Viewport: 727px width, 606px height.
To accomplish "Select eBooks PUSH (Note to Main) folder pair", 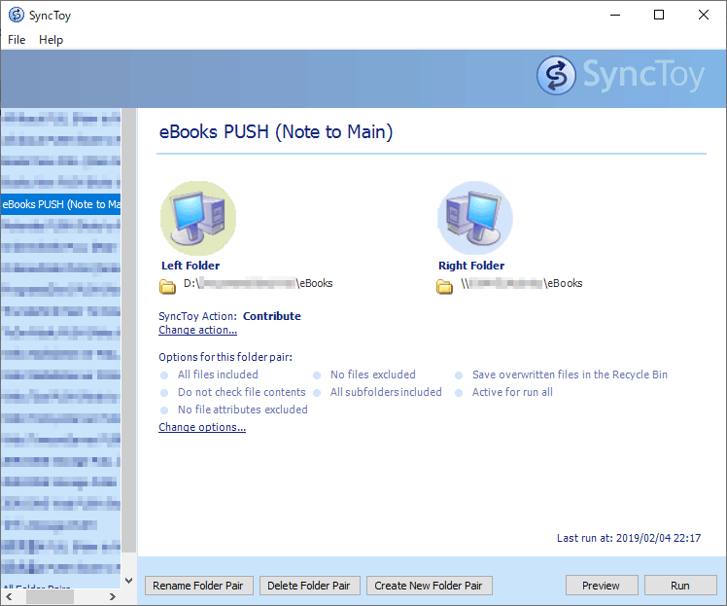I will pos(60,204).
